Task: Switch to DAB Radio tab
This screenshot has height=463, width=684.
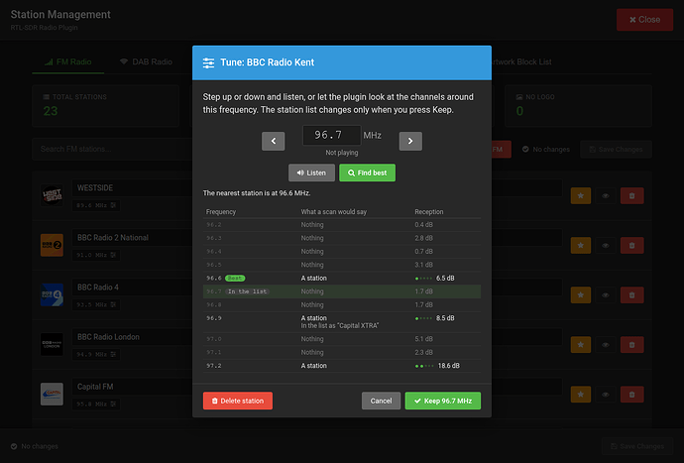Action: tap(146, 62)
